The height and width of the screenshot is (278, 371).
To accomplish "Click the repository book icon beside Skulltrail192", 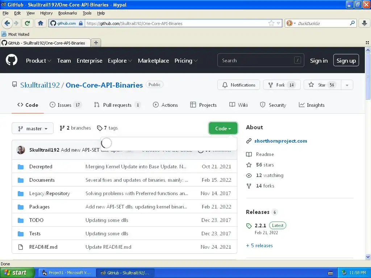I will point(14,84).
